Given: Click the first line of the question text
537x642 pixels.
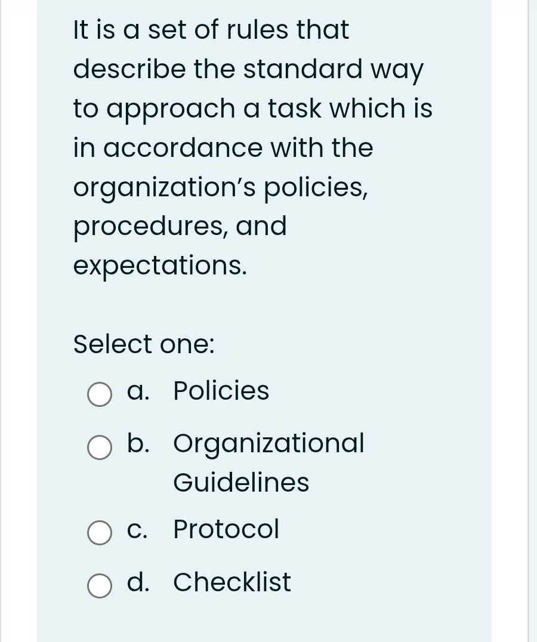Looking at the screenshot, I should coord(211,30).
